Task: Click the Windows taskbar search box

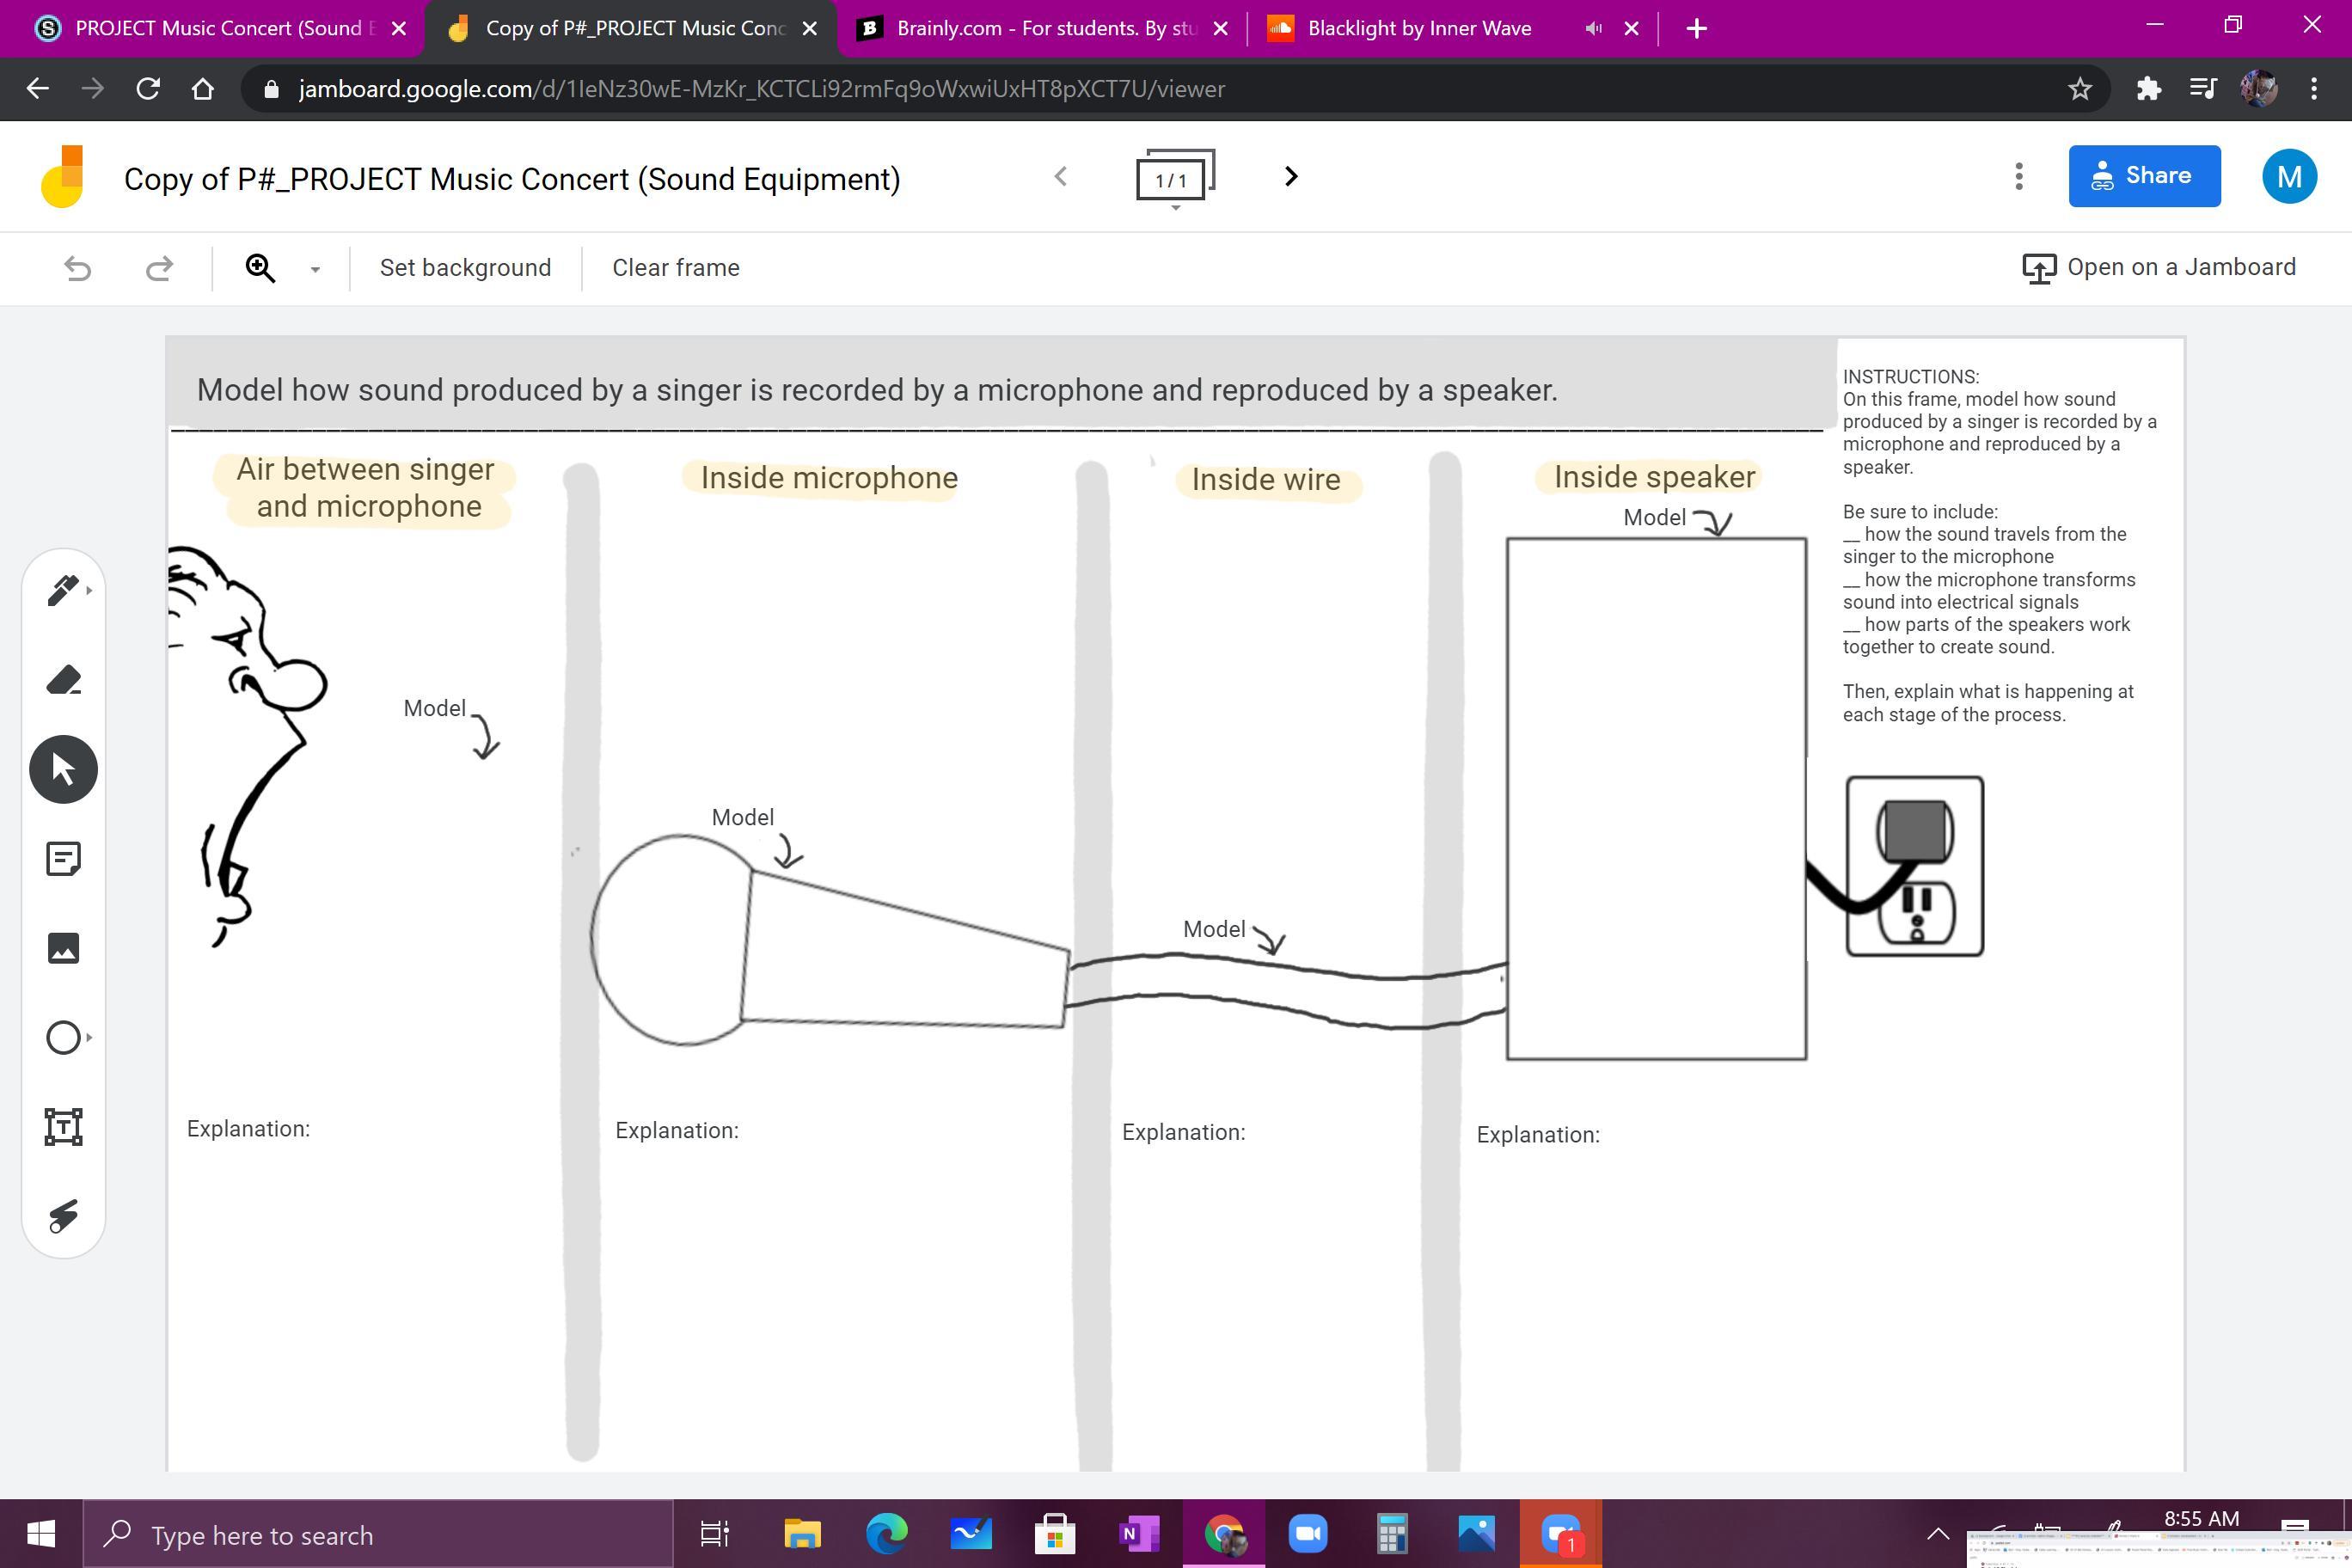Action: [x=380, y=1534]
